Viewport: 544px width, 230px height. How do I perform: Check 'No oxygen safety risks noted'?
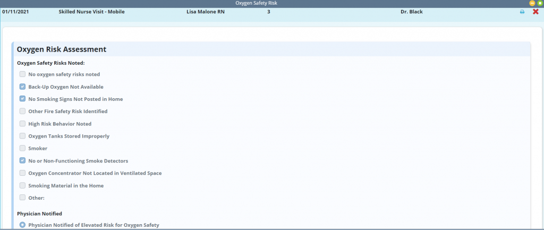point(22,74)
